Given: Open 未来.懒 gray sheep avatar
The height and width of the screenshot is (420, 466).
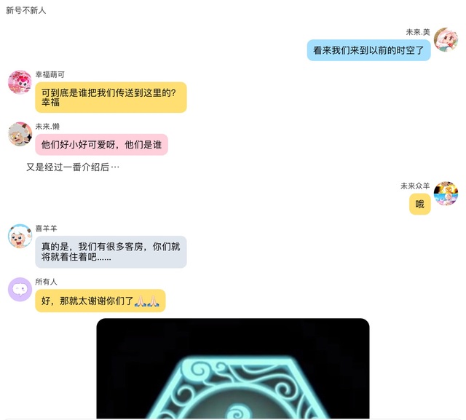Looking at the screenshot, I should tap(20, 134).
